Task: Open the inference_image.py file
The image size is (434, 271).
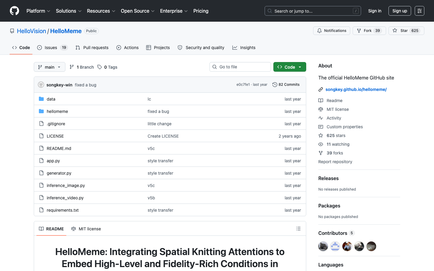Action: [x=66, y=185]
